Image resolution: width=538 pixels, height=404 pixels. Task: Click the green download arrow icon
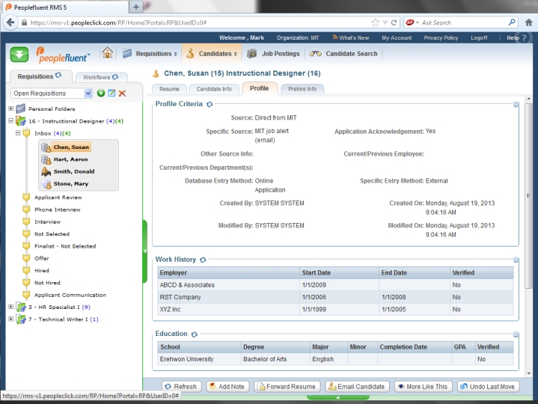coord(19,54)
